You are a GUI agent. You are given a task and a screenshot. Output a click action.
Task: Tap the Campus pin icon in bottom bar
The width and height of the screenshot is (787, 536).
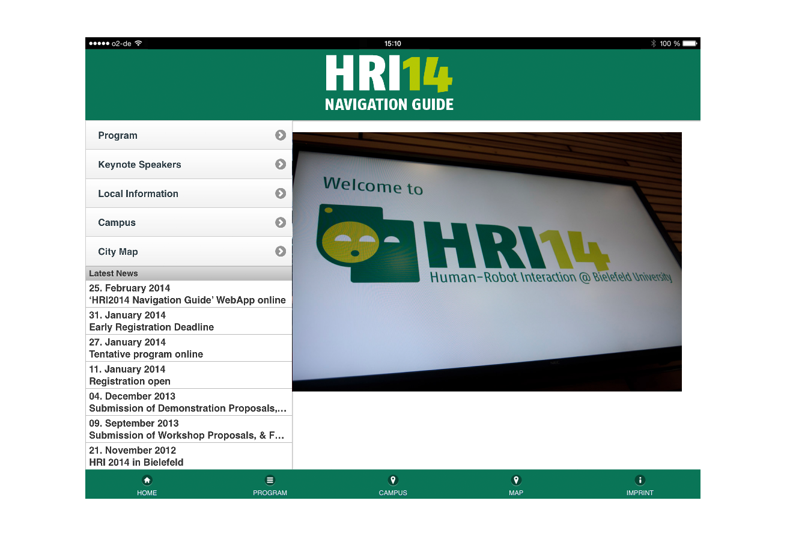(x=393, y=480)
